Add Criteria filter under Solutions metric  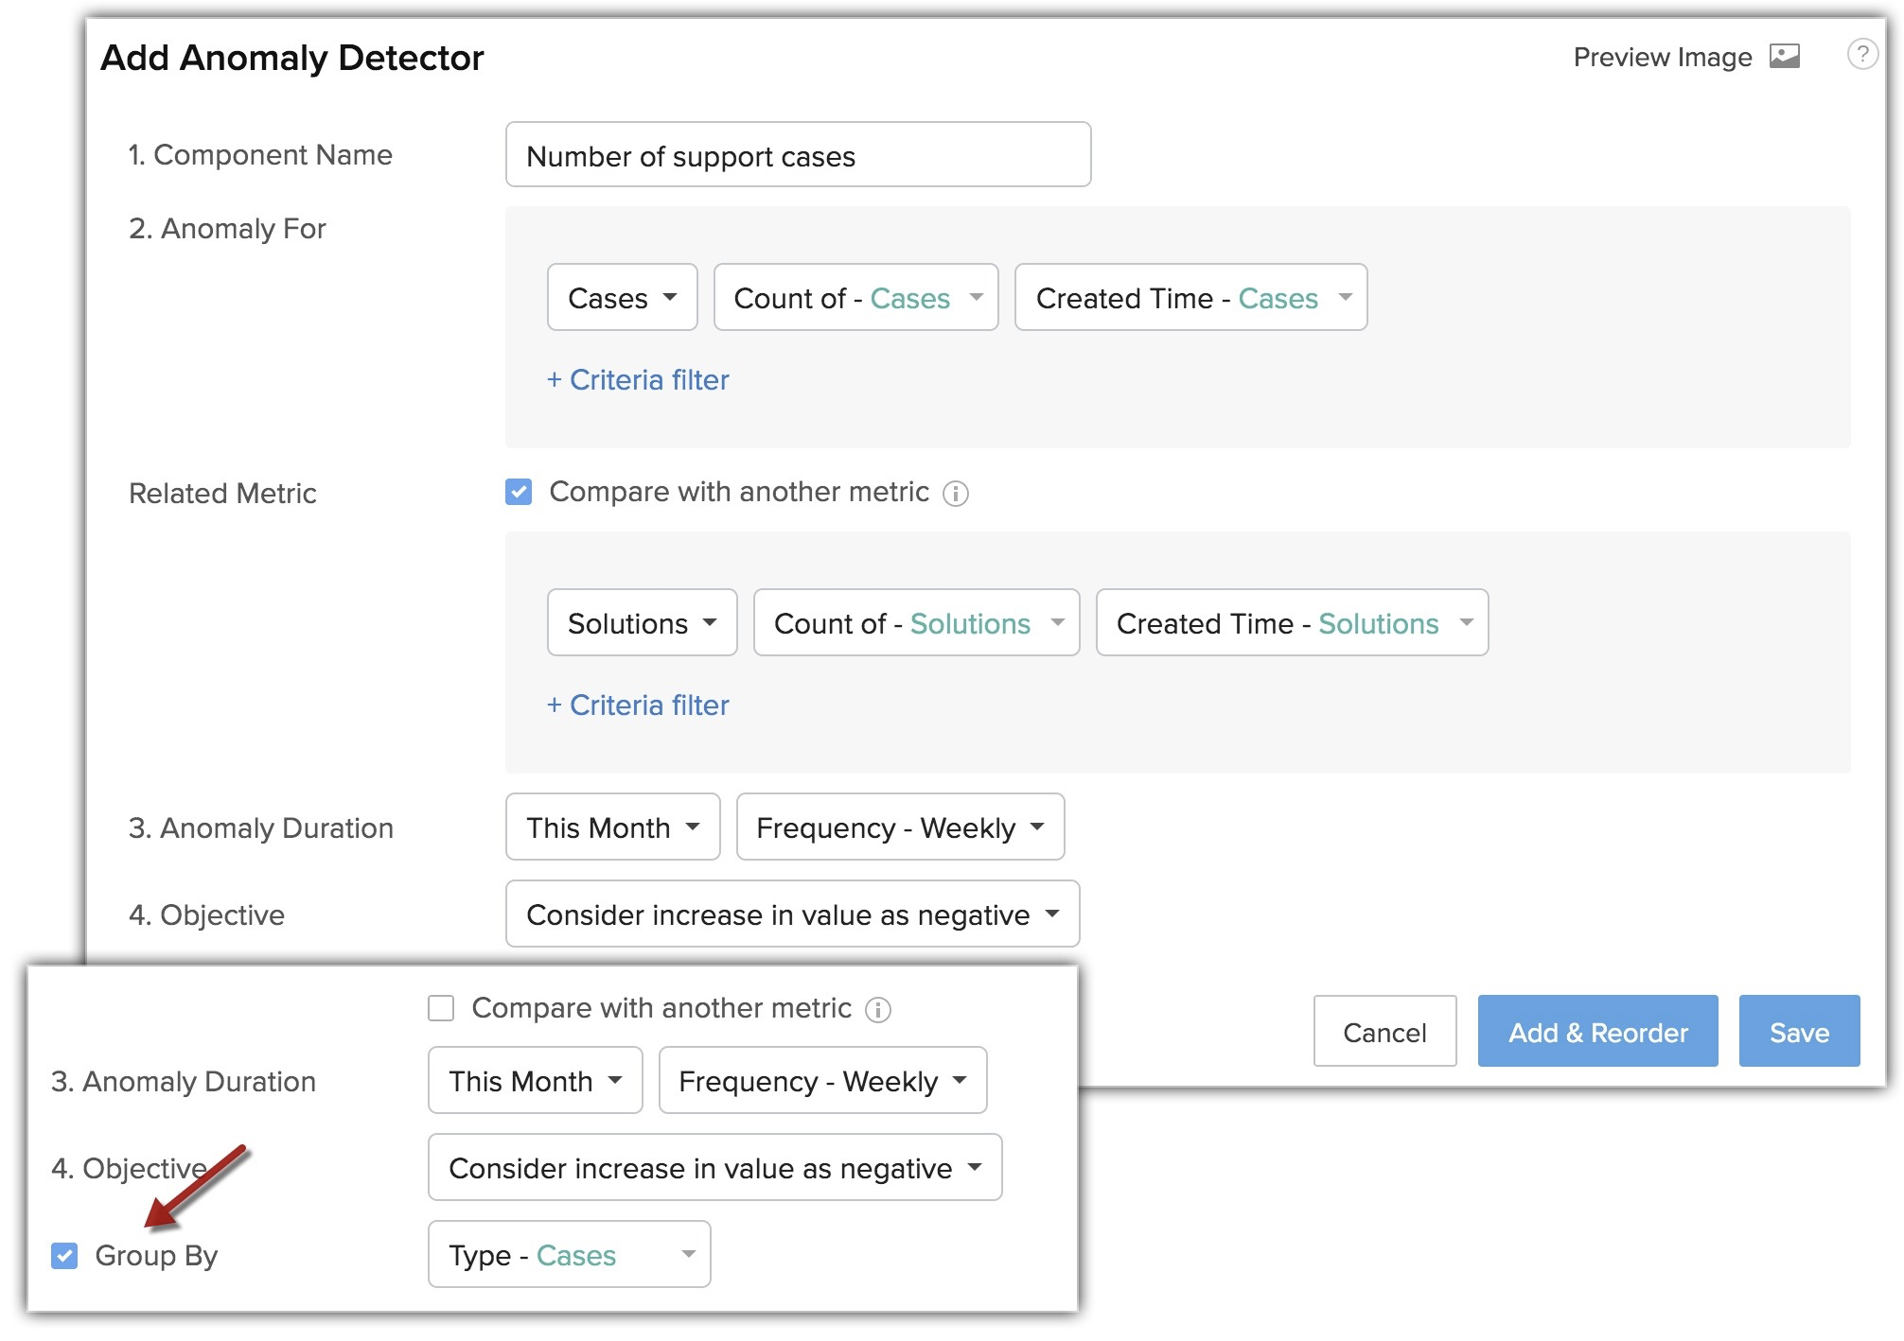click(638, 705)
